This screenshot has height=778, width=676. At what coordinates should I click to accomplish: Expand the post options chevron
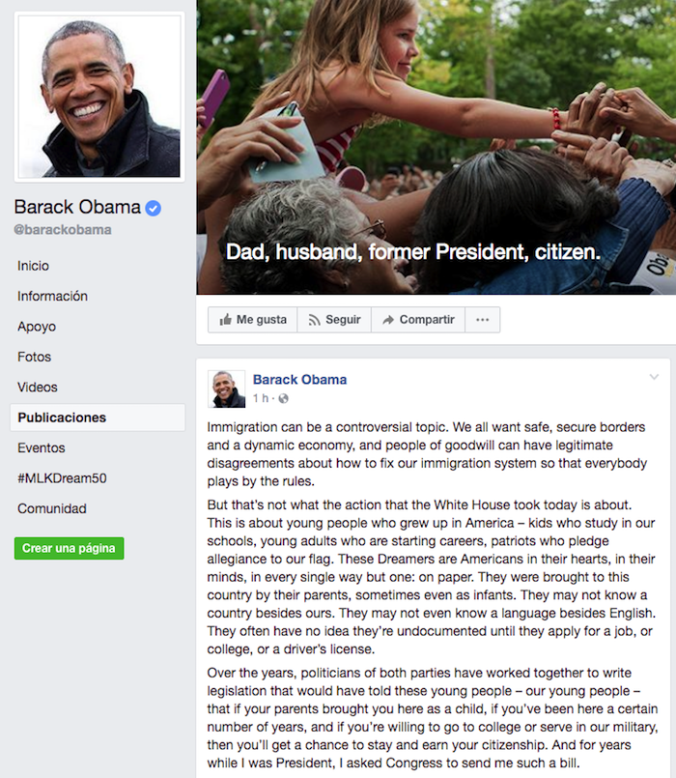pyautogui.click(x=654, y=377)
